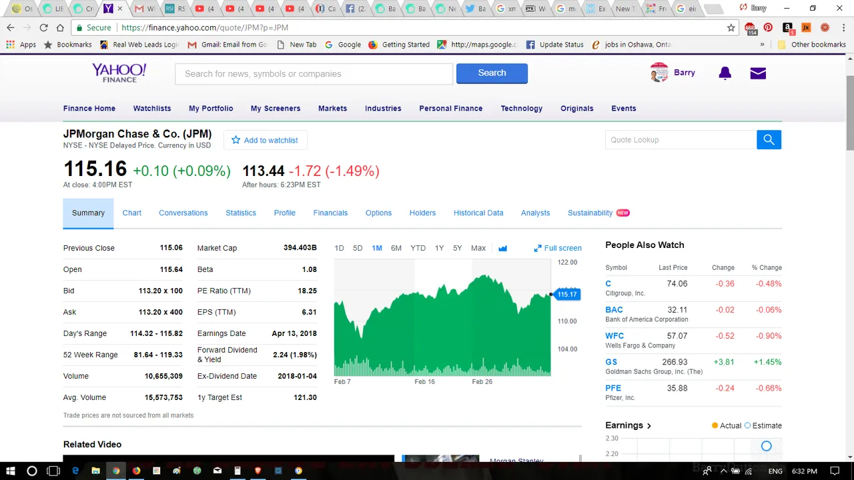Expand the chart to full screen
The height and width of the screenshot is (480, 854).
click(x=558, y=248)
